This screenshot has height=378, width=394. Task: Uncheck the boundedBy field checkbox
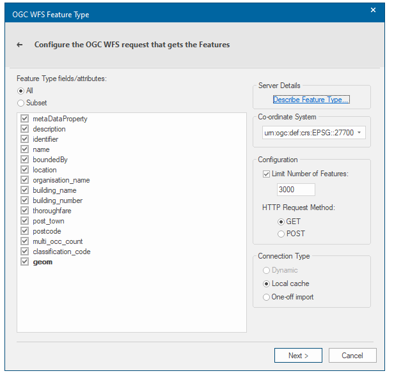(25, 160)
